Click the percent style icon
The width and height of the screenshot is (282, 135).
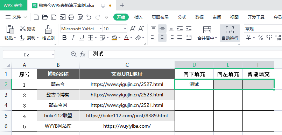pos(261,38)
